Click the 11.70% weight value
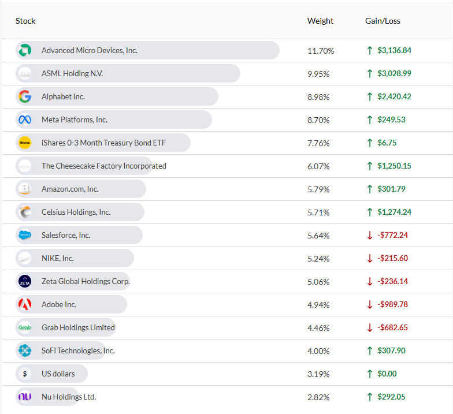This screenshot has height=414, width=453. [x=321, y=51]
